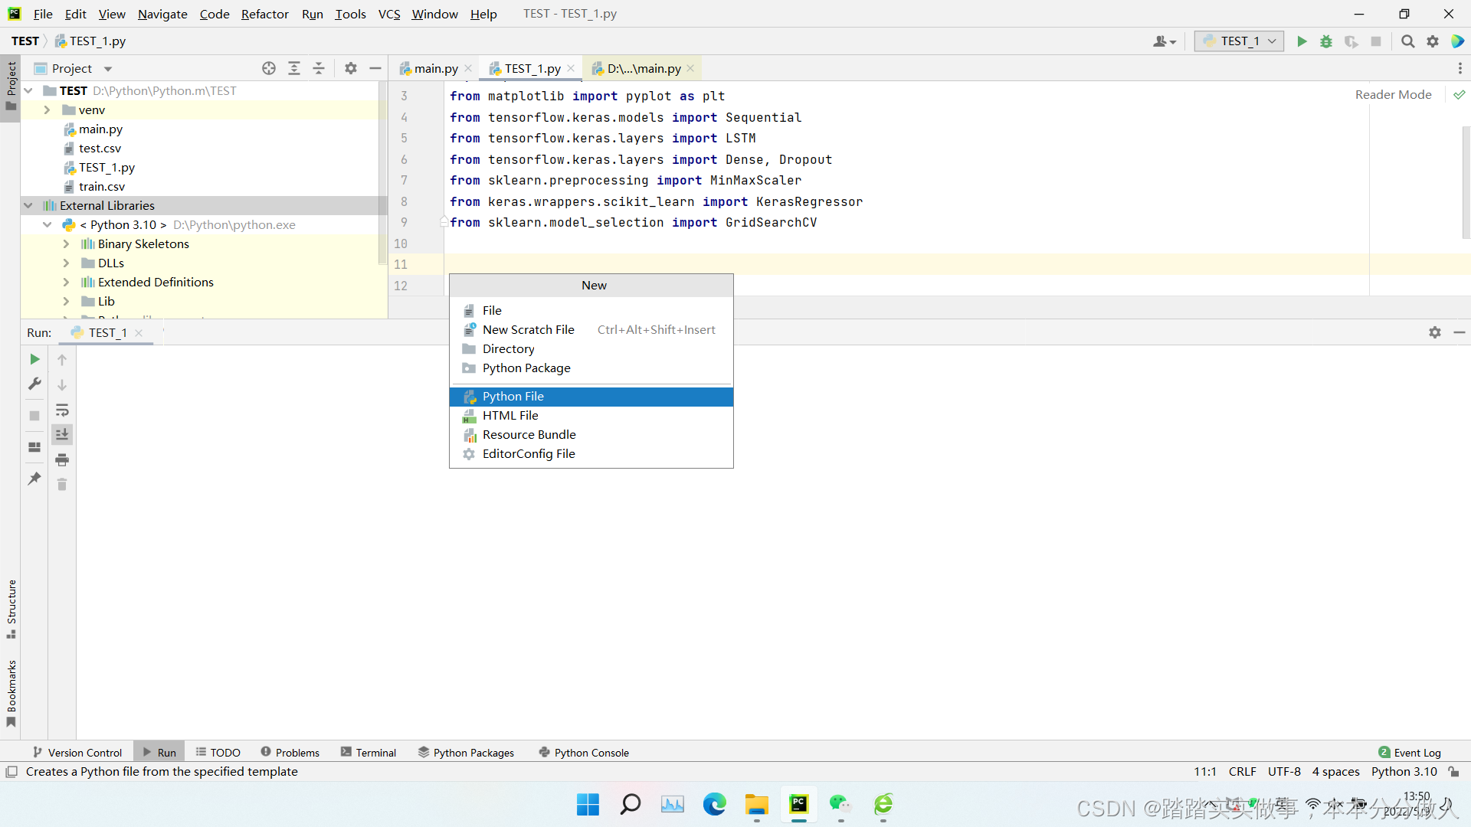The image size is (1471, 827).
Task: Toggle scroll to end in Run console
Action: pos(62,434)
